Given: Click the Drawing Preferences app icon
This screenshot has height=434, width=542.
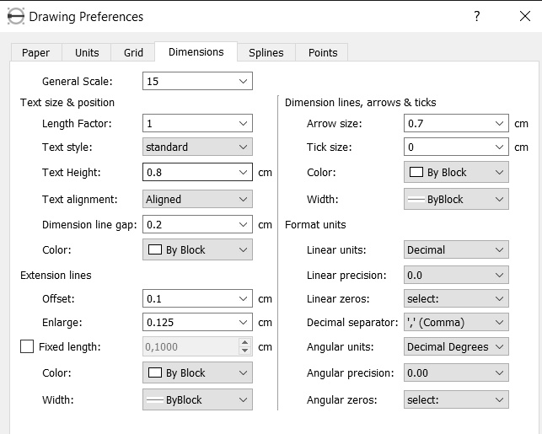Looking at the screenshot, I should click(x=14, y=16).
